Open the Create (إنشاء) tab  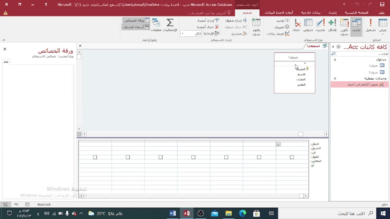coord(332,13)
